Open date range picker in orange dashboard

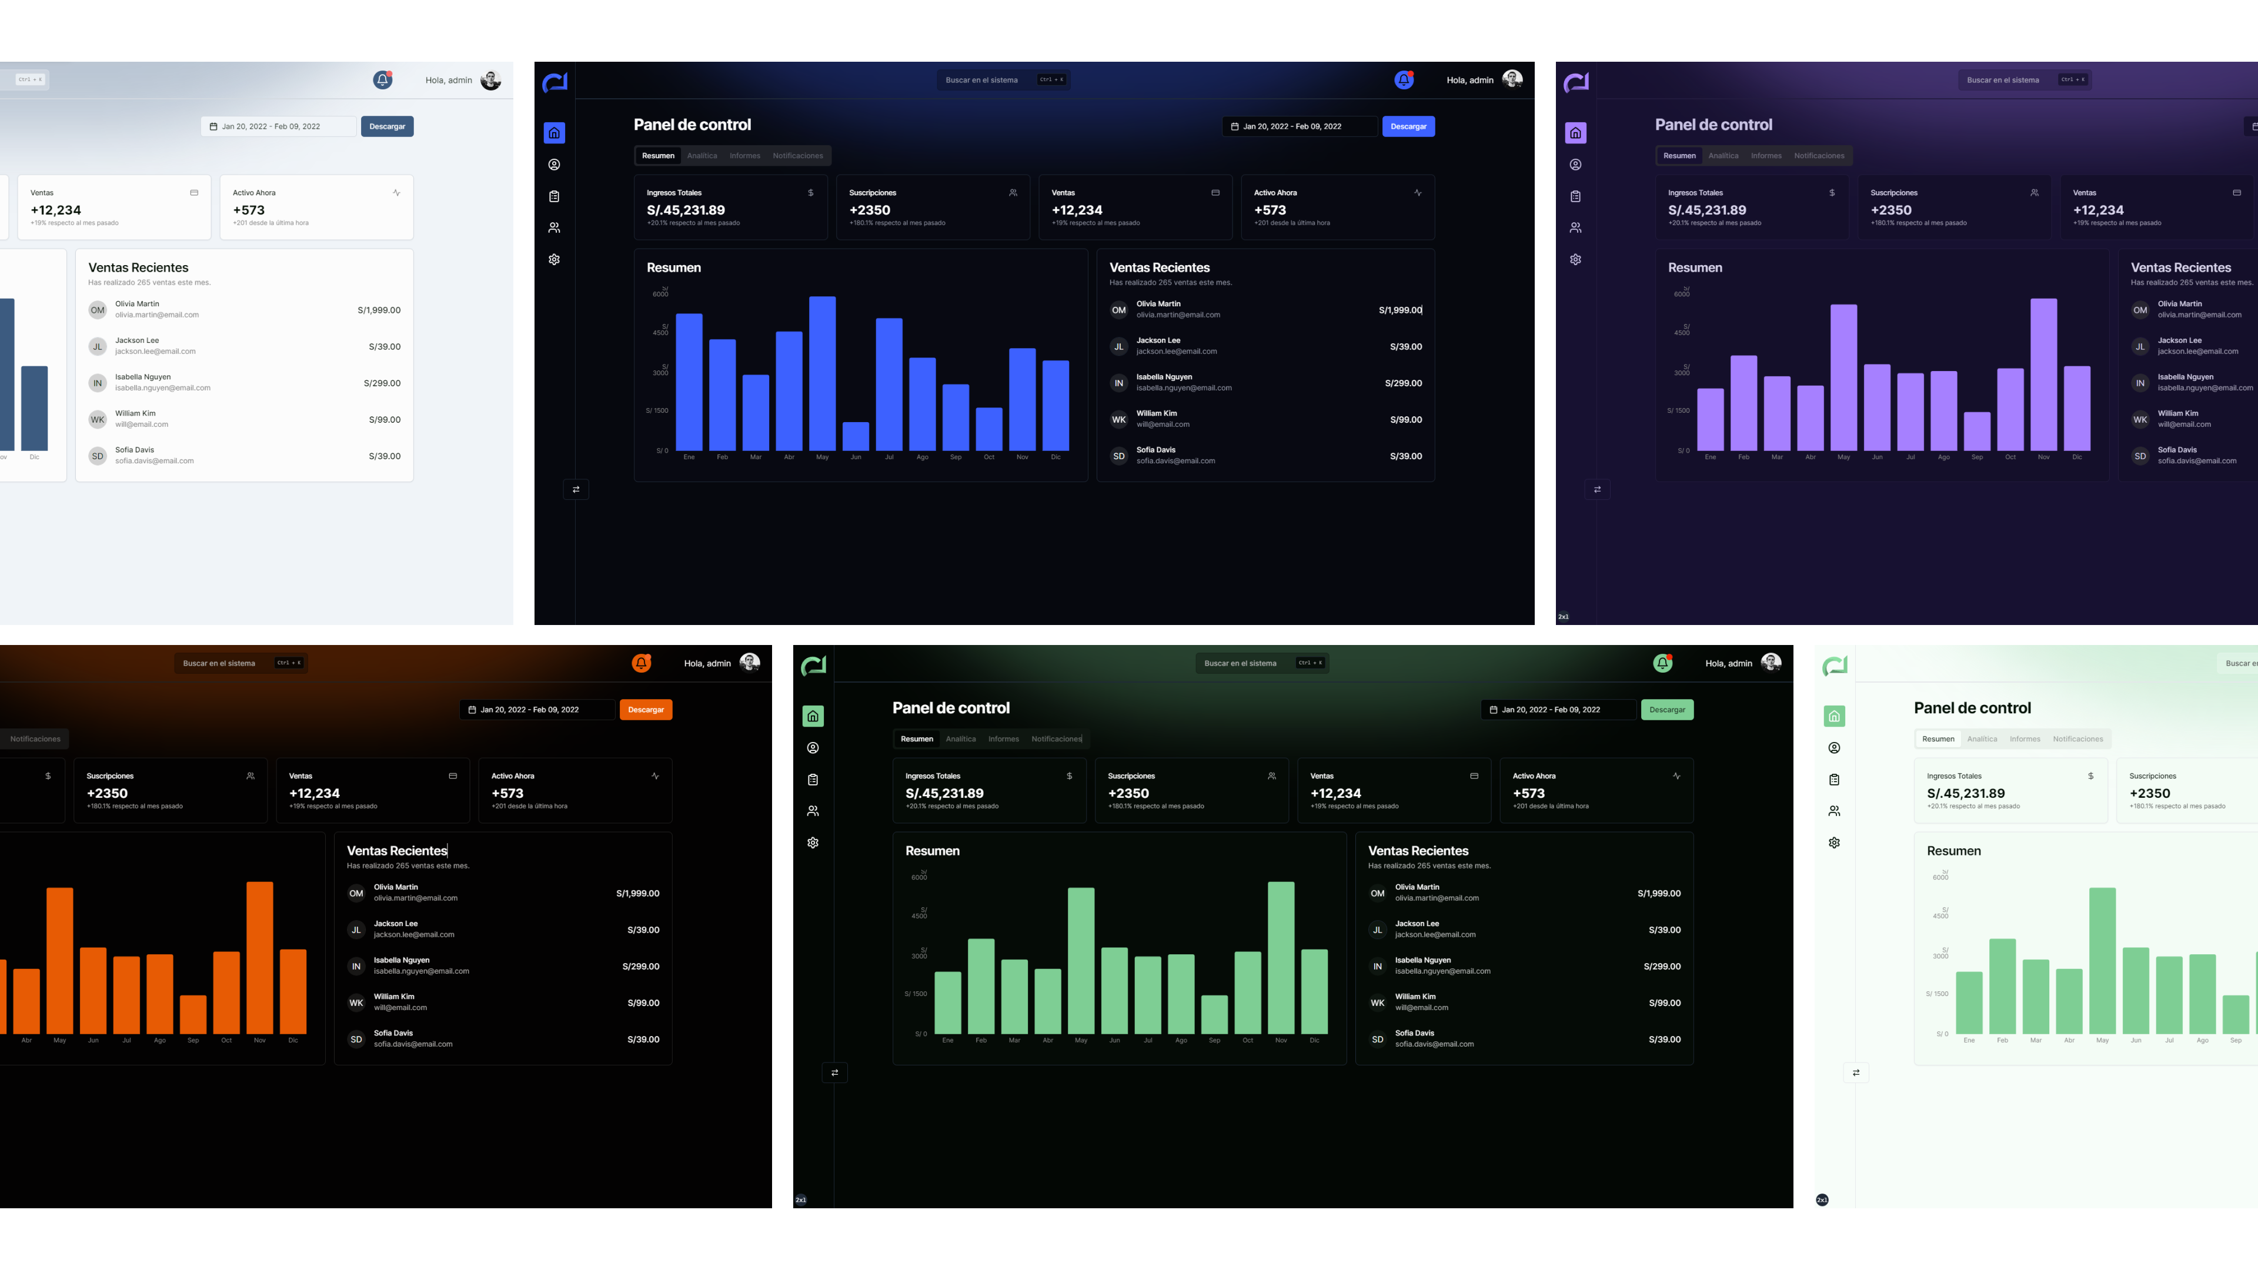[x=536, y=710]
